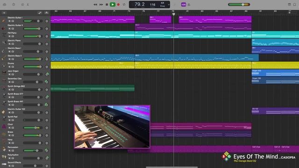Open the Editors (scissors) icon
The height and width of the screenshot is (168, 299).
28,5
